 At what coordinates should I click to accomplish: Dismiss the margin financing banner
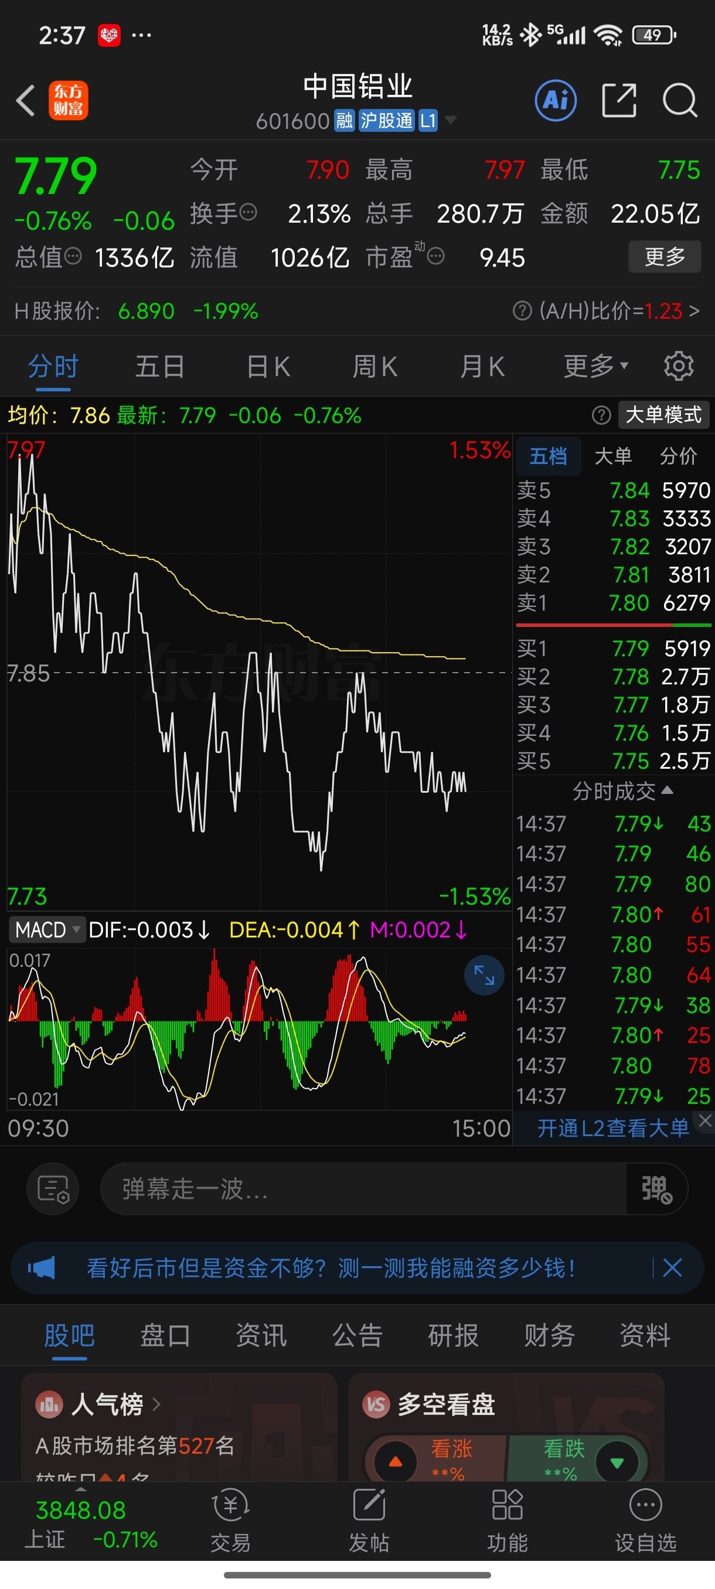click(672, 1269)
